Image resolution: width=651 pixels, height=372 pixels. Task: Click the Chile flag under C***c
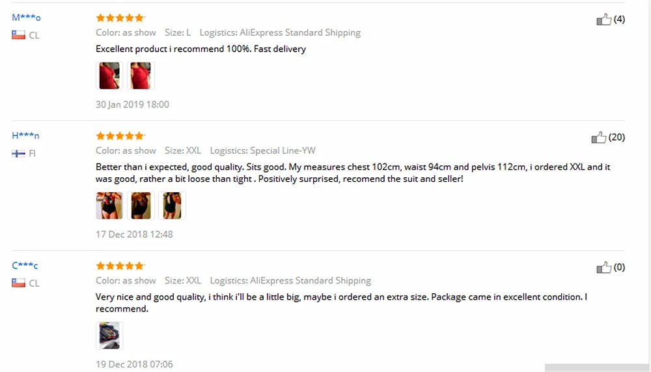18,283
